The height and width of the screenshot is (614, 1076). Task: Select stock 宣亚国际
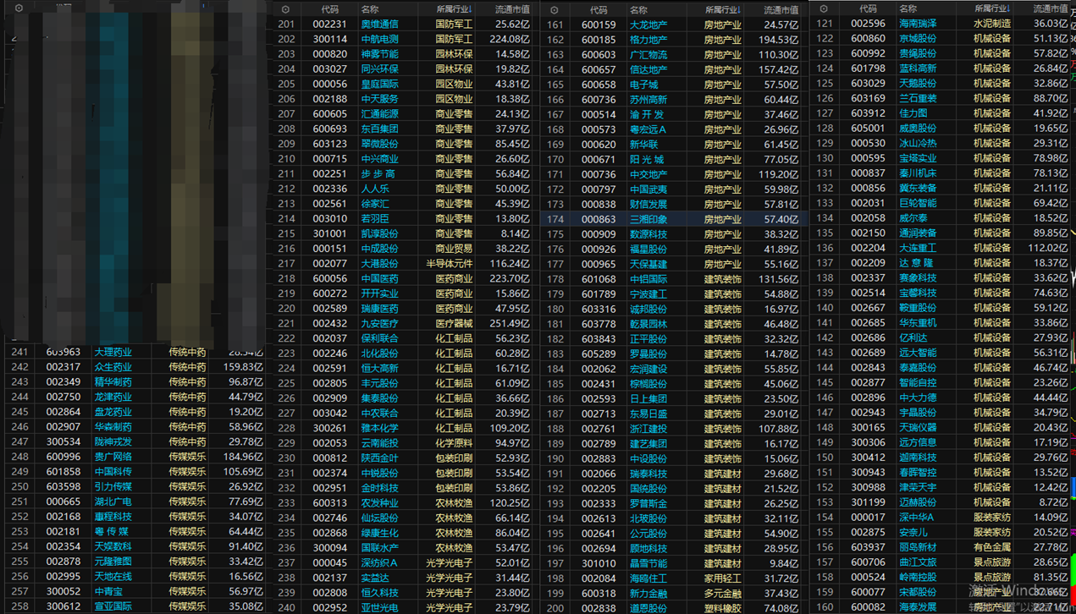pyautogui.click(x=113, y=606)
